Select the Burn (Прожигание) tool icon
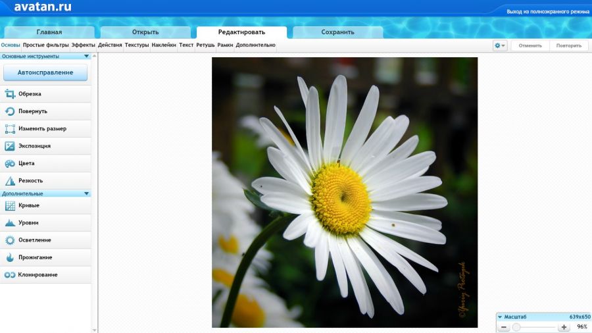This screenshot has height=333, width=592. 10,257
